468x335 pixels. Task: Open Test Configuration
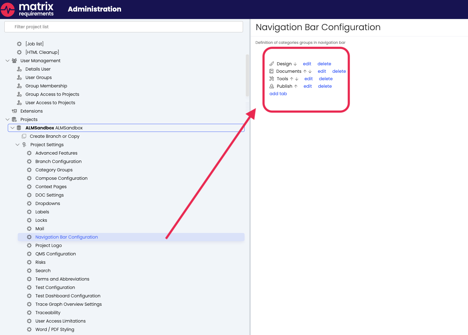[x=55, y=287]
